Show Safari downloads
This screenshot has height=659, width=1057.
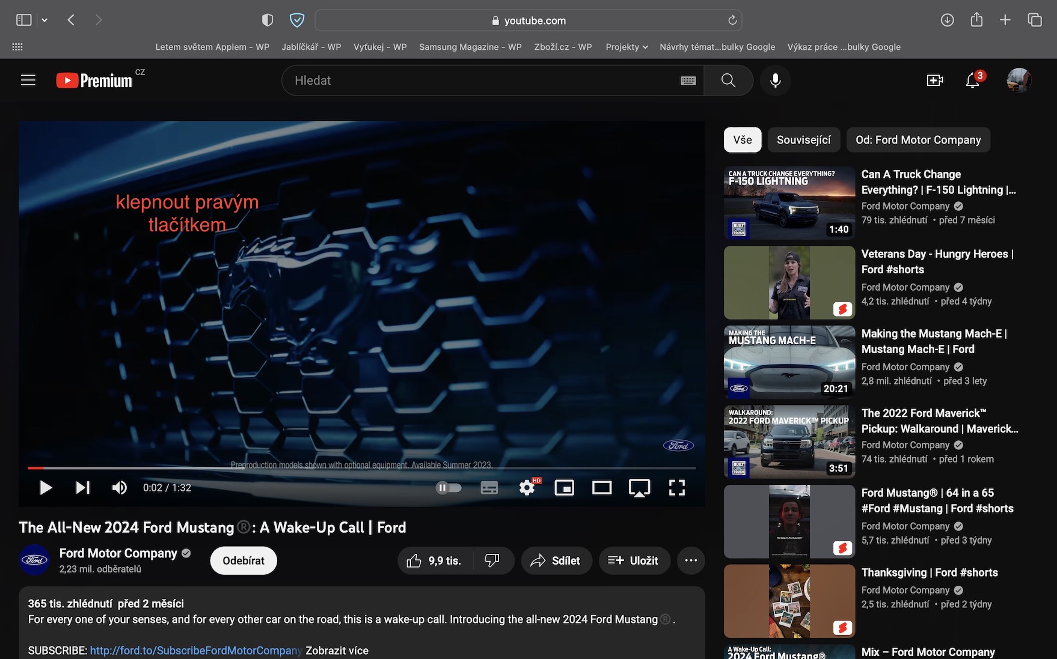(947, 20)
